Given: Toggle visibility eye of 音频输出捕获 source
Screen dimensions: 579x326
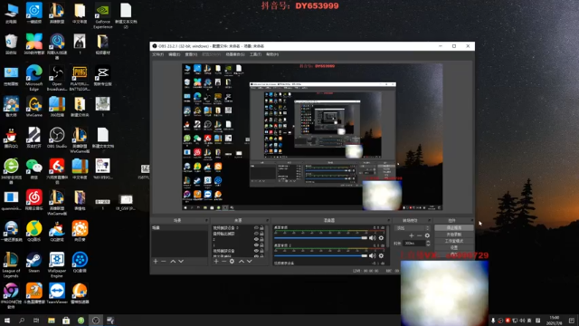Looking at the screenshot, I should pos(256,234).
